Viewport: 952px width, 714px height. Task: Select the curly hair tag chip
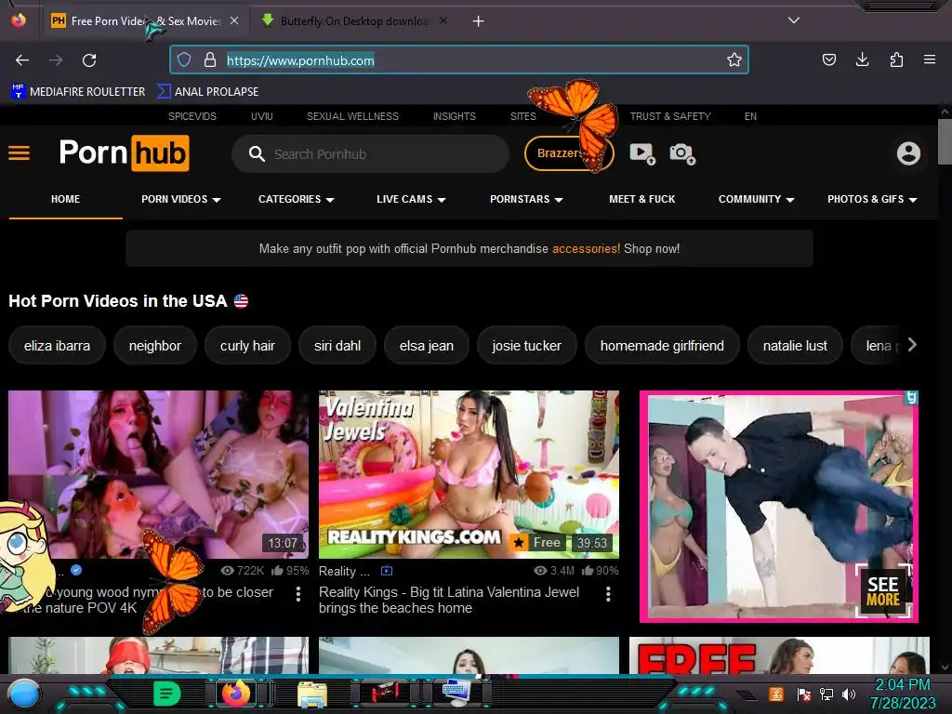(247, 346)
